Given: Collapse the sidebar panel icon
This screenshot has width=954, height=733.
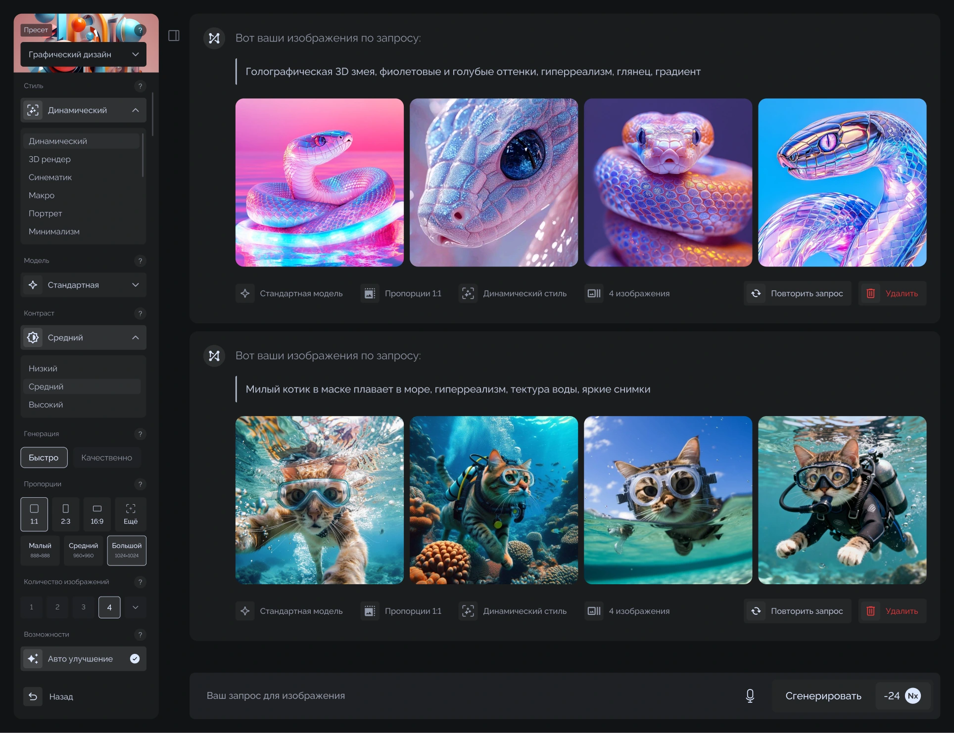Looking at the screenshot, I should click(x=174, y=36).
